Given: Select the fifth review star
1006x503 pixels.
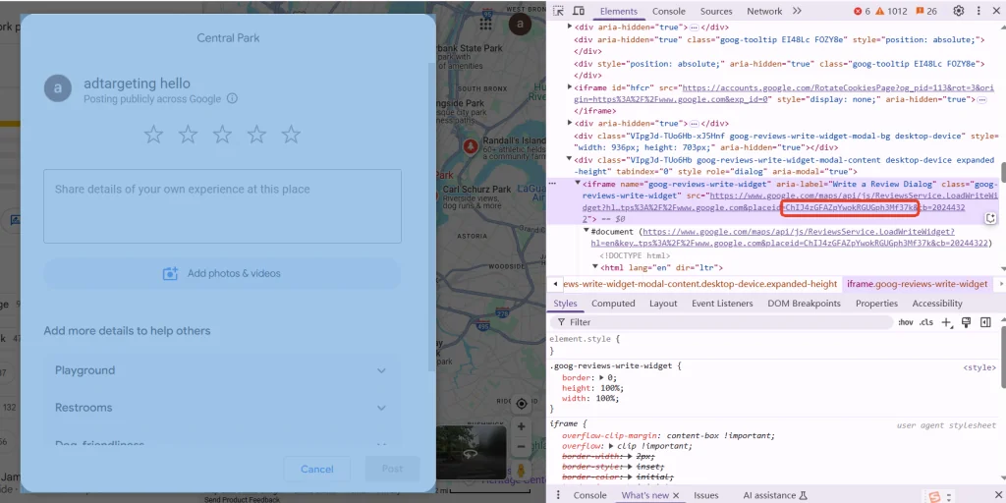Looking at the screenshot, I should [291, 135].
